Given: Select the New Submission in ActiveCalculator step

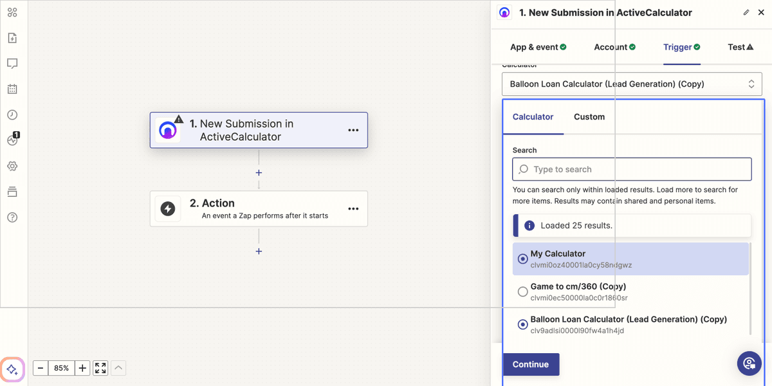Looking at the screenshot, I should point(259,130).
